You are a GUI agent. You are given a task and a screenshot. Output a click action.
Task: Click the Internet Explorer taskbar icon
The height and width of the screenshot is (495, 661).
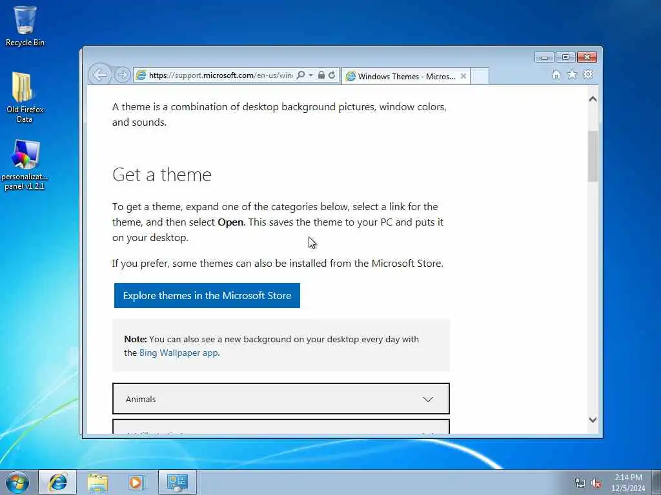tap(57, 482)
